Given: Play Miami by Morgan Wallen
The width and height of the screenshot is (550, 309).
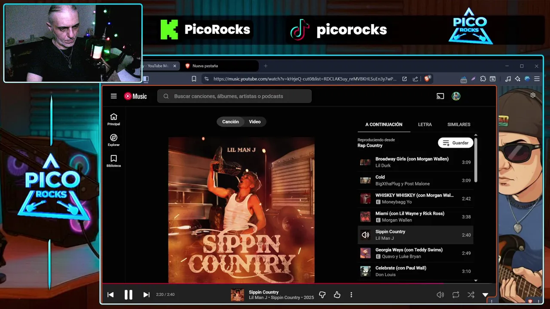Looking at the screenshot, I should pyautogui.click(x=415, y=217).
